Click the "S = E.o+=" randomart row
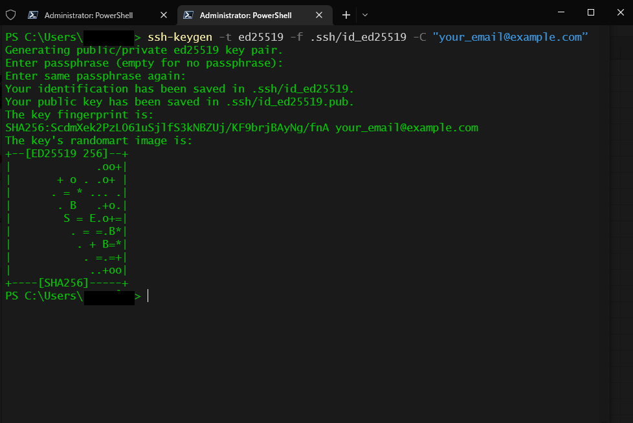The image size is (633, 423). (x=67, y=218)
